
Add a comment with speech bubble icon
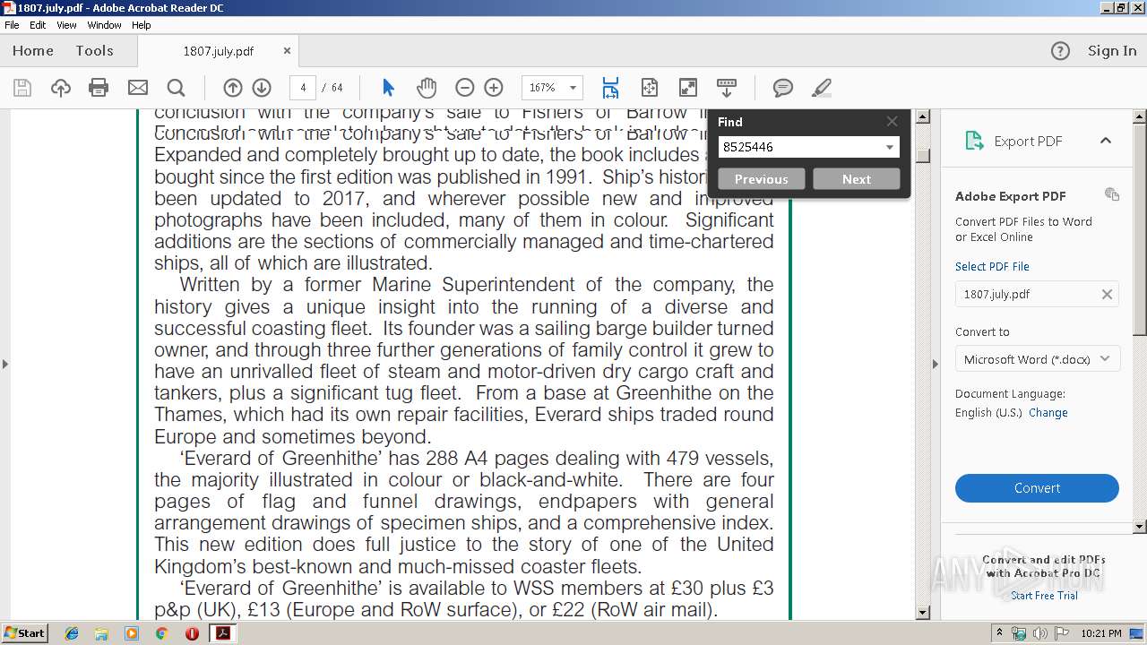[x=783, y=88]
